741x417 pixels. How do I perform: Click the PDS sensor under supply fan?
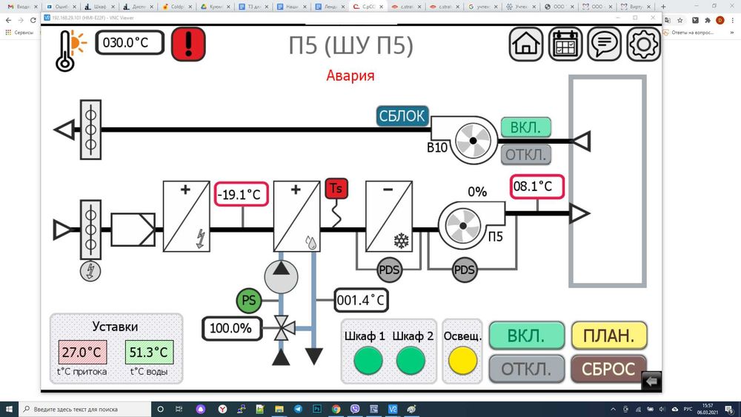point(464,270)
